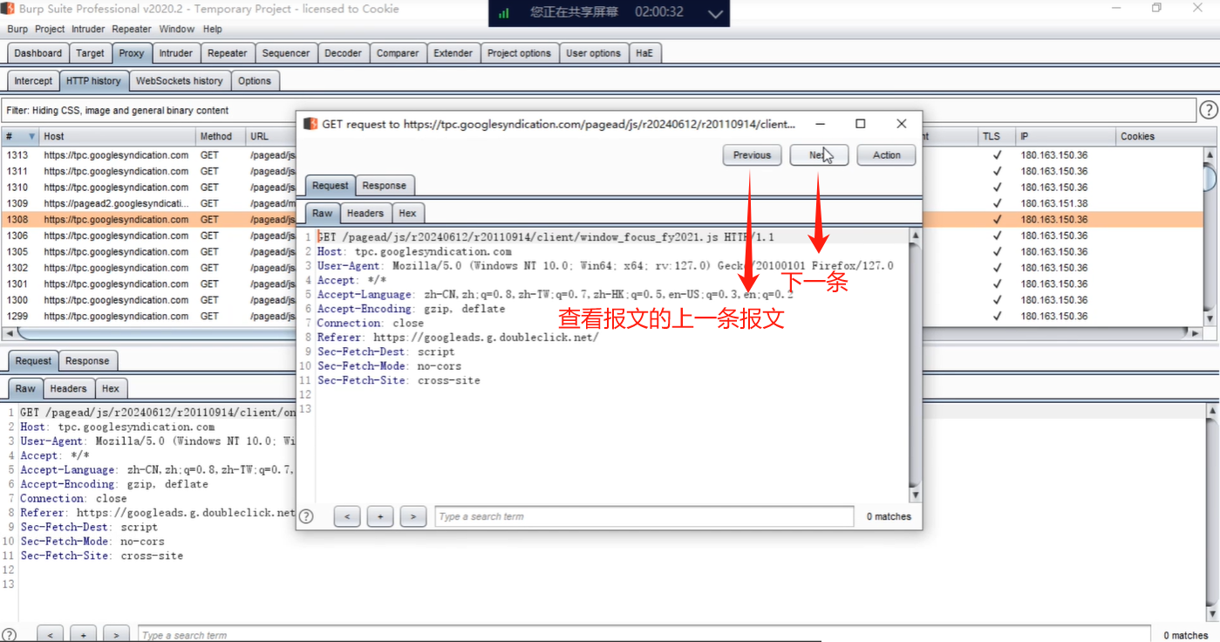Select history row number 1299
The height and width of the screenshot is (642, 1220).
point(602,316)
